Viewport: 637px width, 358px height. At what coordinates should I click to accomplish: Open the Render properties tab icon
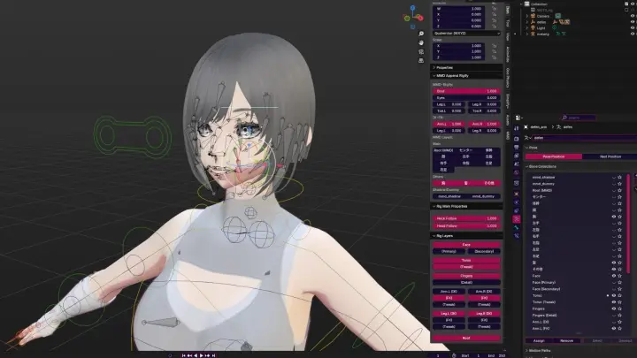[x=517, y=139]
